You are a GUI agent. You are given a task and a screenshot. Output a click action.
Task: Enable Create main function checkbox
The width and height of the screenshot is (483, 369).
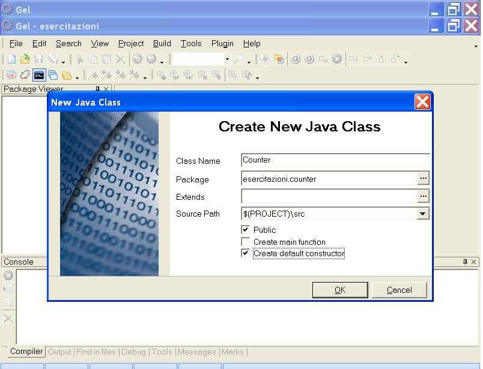[245, 242]
